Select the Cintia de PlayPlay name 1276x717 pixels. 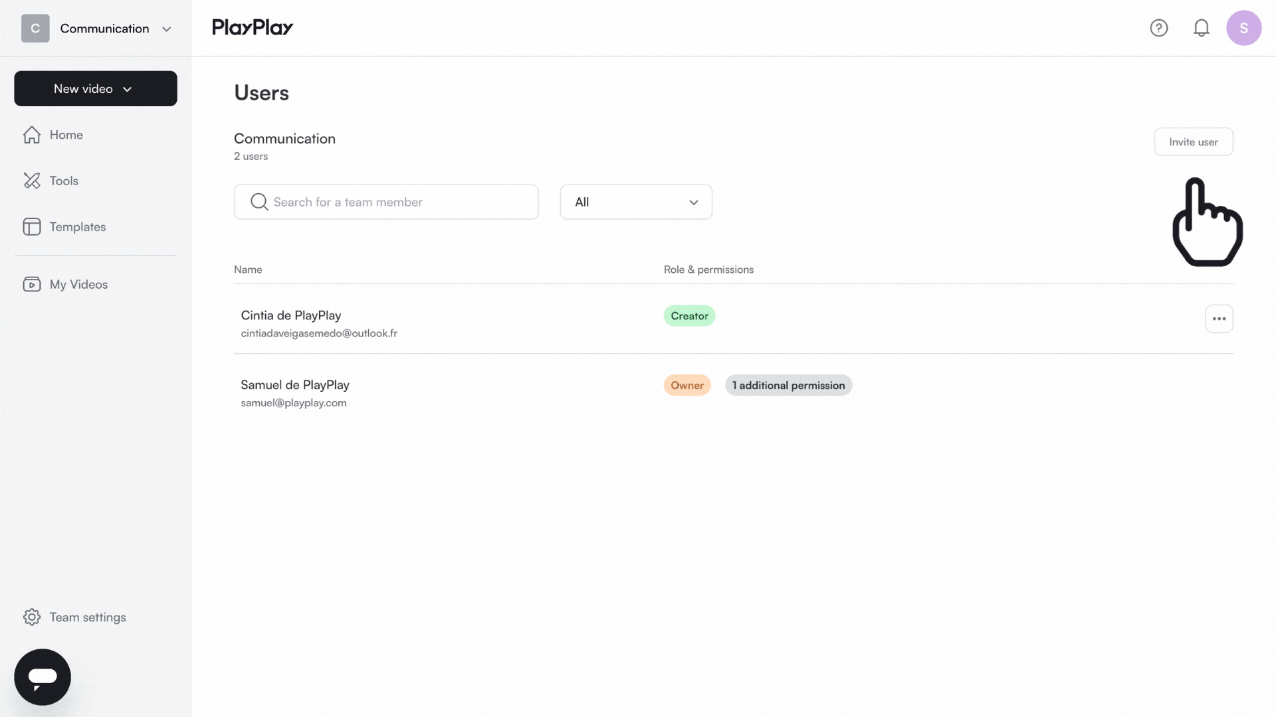(291, 315)
